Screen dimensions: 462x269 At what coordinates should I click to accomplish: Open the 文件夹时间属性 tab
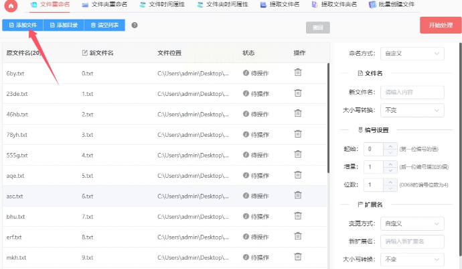(222, 5)
